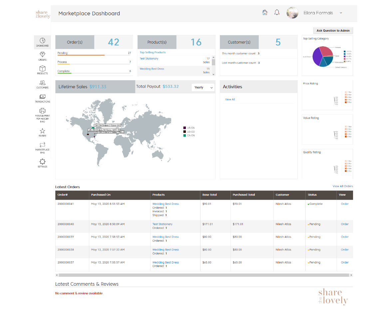Open the notifications bell icon
This screenshot has width=374, height=310.
pyautogui.click(x=277, y=13)
